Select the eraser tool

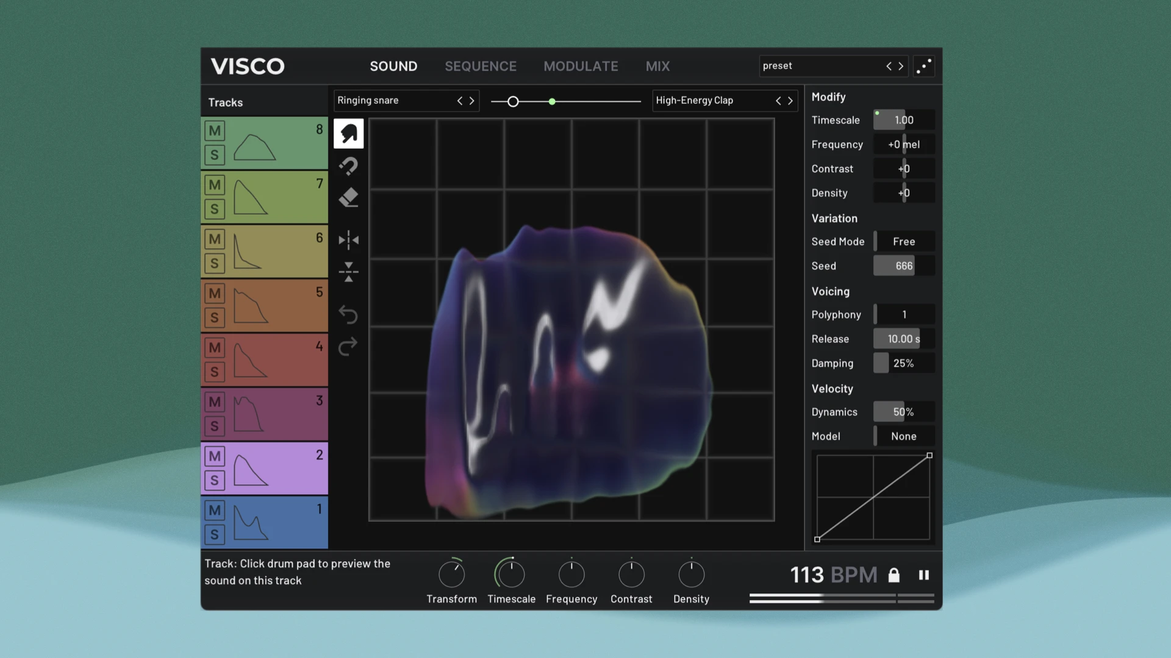point(348,197)
